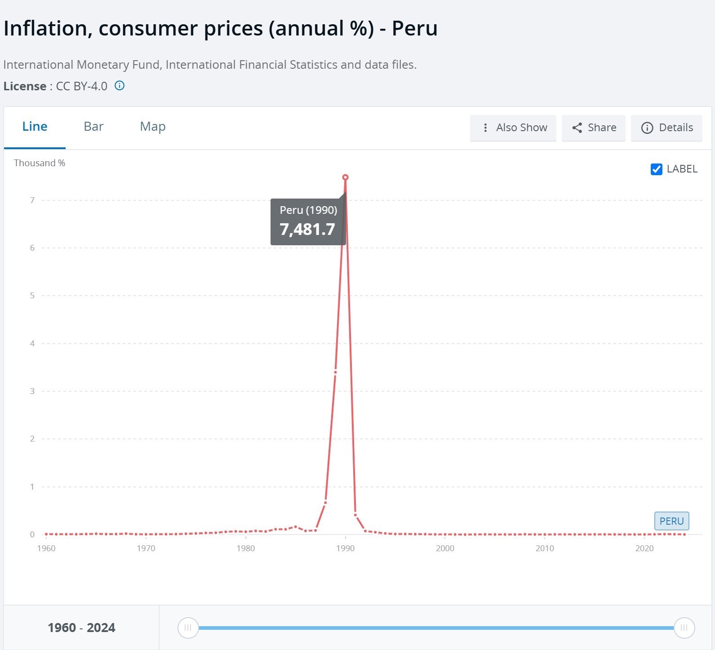Uncheck the LABEL checkbox

click(656, 169)
